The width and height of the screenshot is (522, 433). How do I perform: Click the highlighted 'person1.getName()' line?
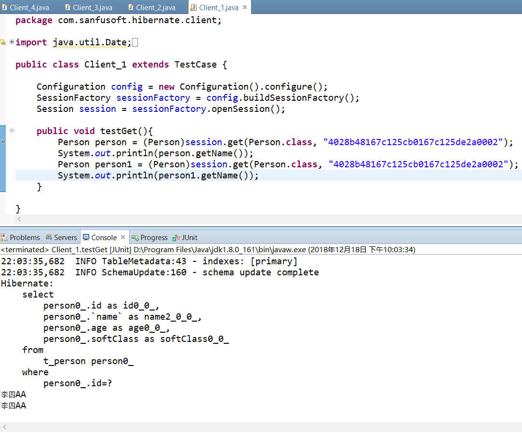(x=158, y=176)
